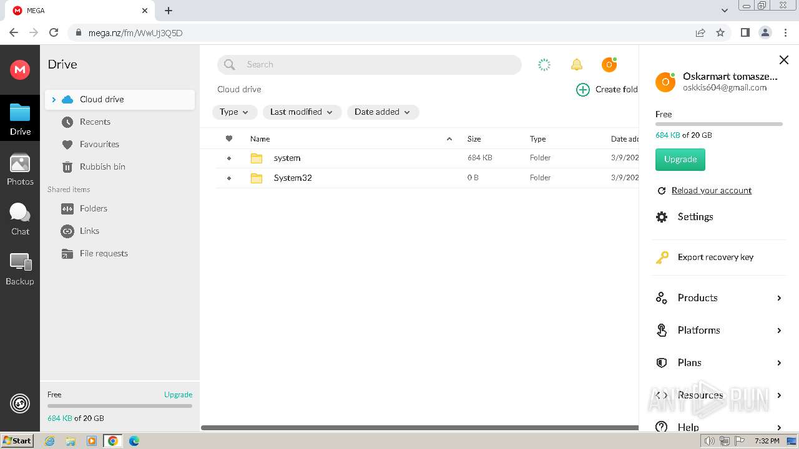Click the sidebar storage usage bar

tap(120, 406)
